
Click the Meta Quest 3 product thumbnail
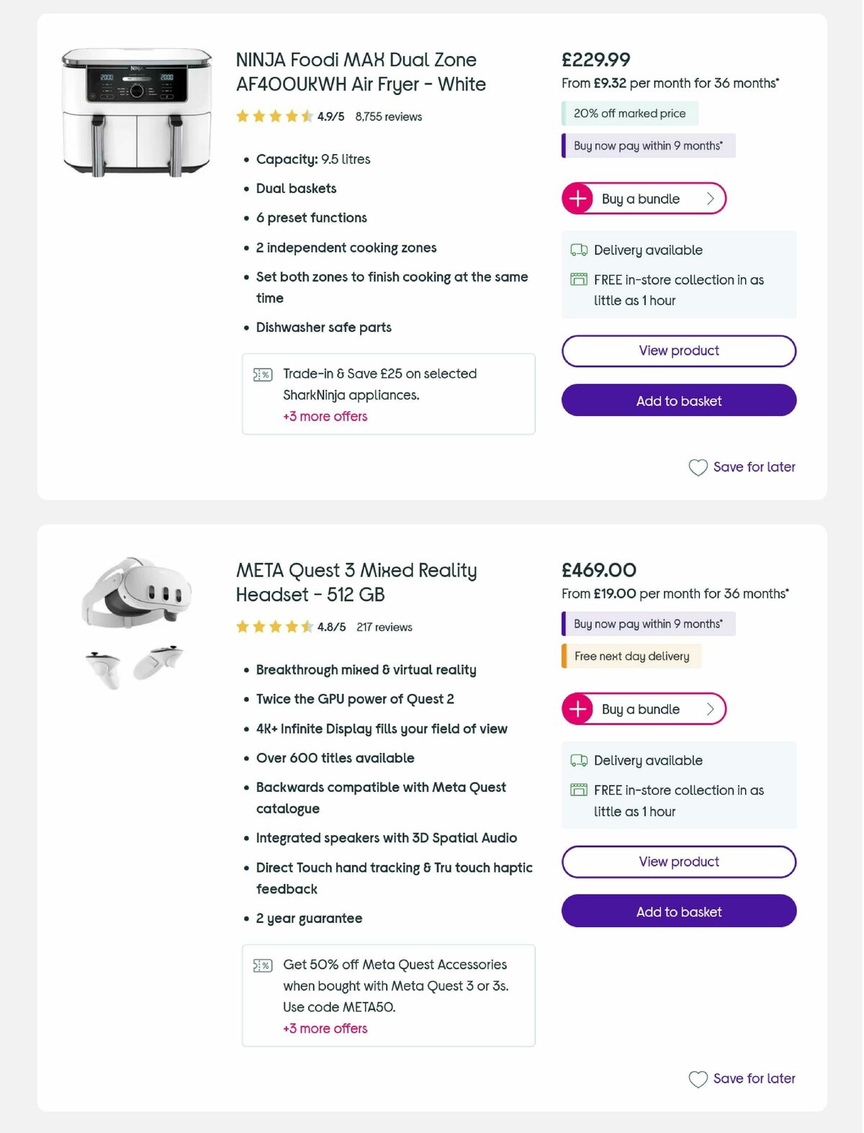pyautogui.click(x=135, y=617)
